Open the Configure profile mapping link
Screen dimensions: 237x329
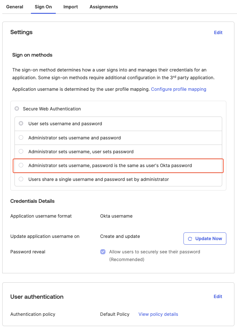pos(178,89)
